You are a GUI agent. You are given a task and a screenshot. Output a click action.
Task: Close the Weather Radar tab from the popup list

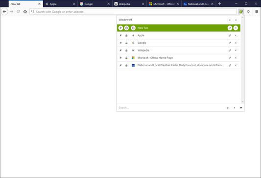tap(236, 65)
